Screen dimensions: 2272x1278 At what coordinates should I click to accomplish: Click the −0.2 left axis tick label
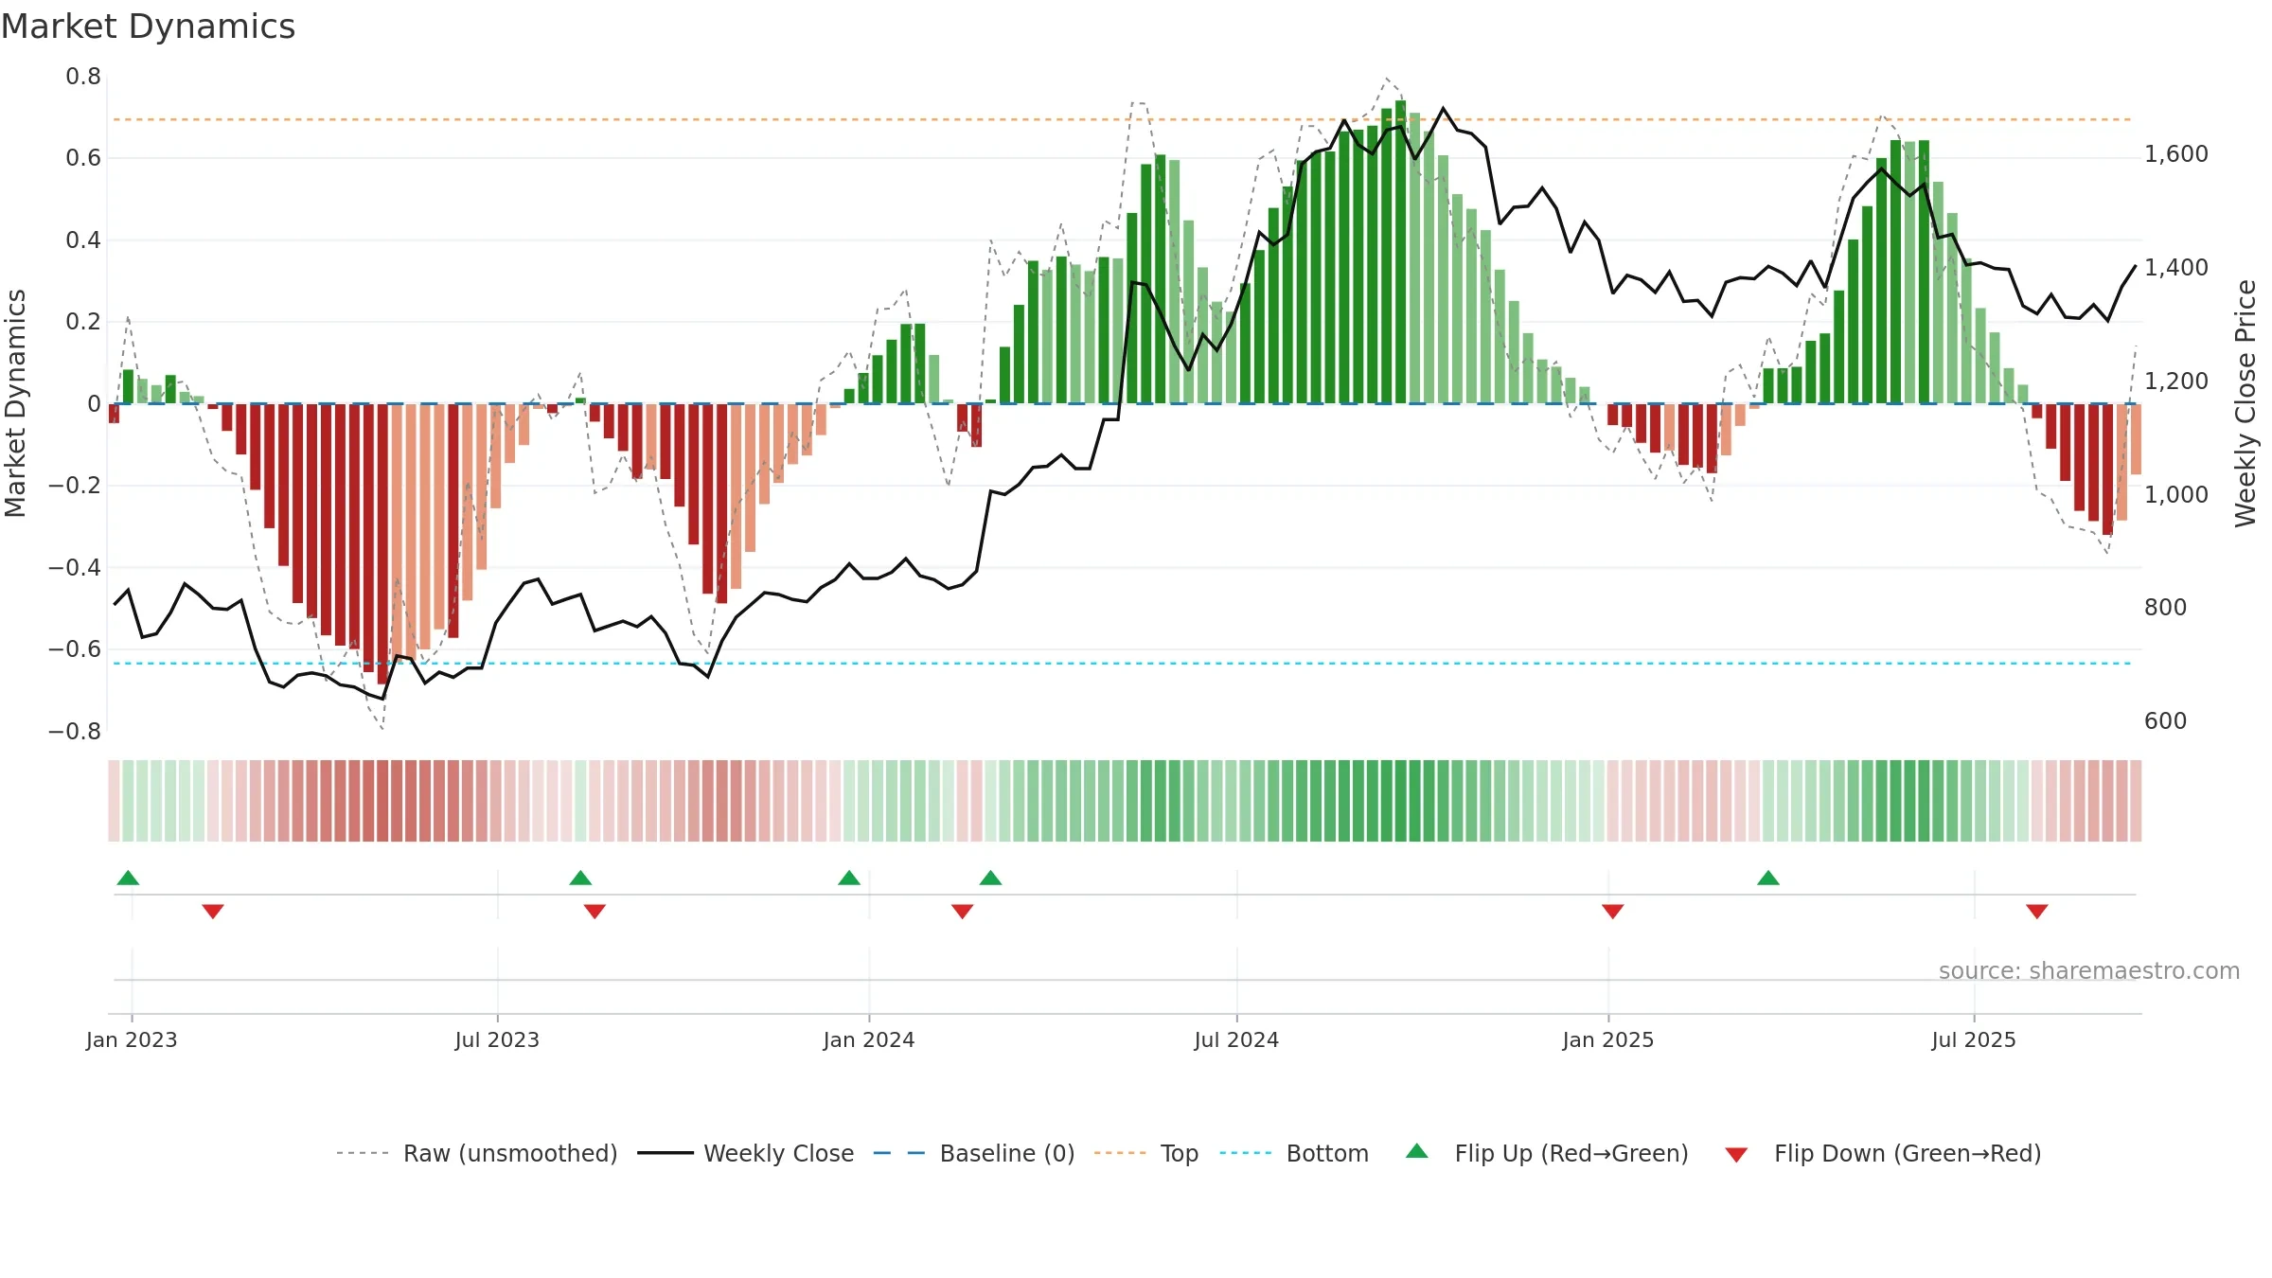(x=75, y=486)
